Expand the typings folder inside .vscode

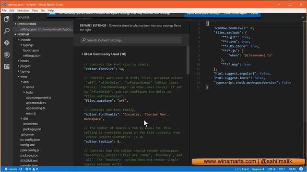point(21,45)
